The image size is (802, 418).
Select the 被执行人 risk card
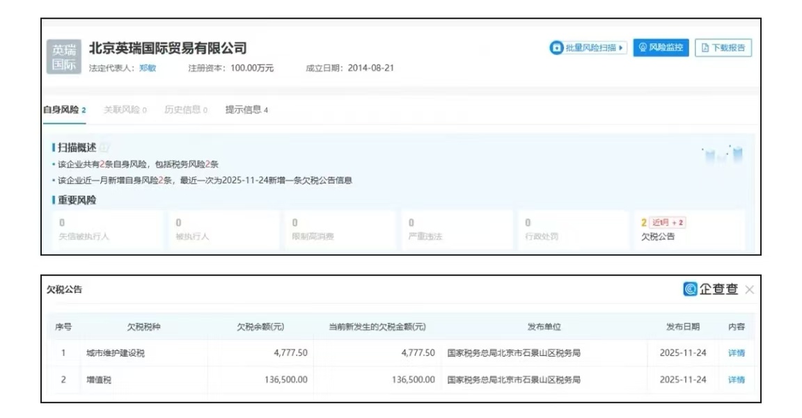223,230
